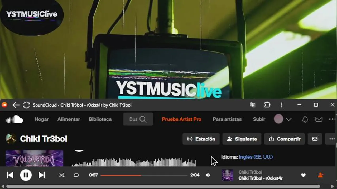The width and height of the screenshot is (337, 189).
Task: Open the Subir upload page
Action: tap(259, 119)
